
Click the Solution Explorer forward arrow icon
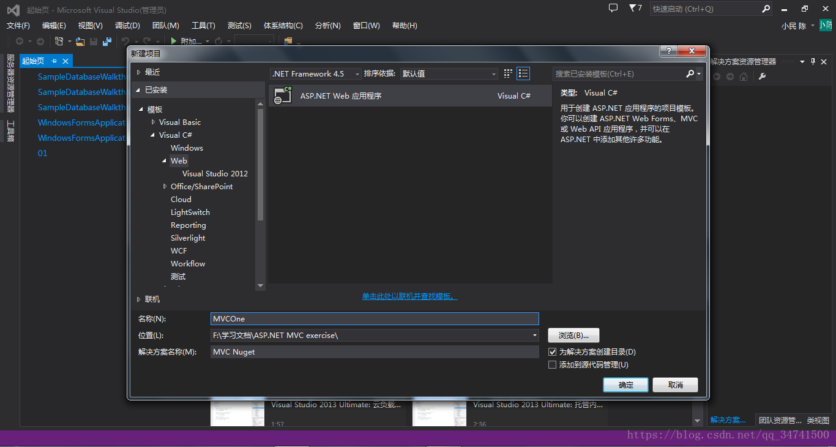730,77
